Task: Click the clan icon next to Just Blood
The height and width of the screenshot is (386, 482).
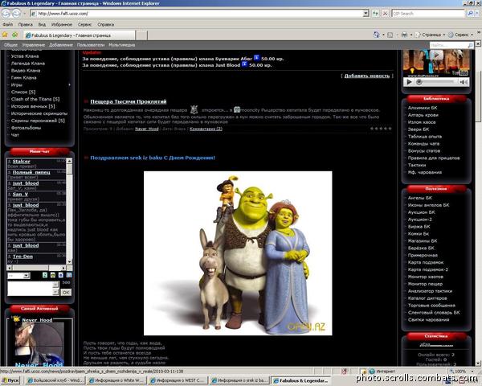Action: point(244,64)
